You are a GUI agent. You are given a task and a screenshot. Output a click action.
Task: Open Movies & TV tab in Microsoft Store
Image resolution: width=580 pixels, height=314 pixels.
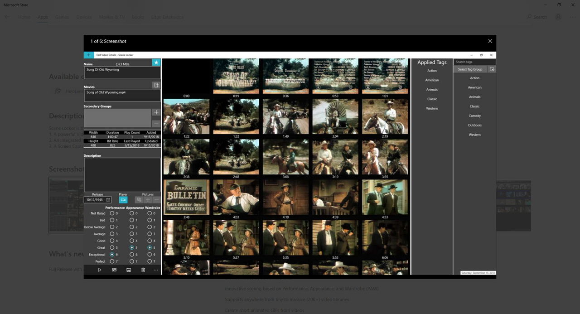[112, 17]
